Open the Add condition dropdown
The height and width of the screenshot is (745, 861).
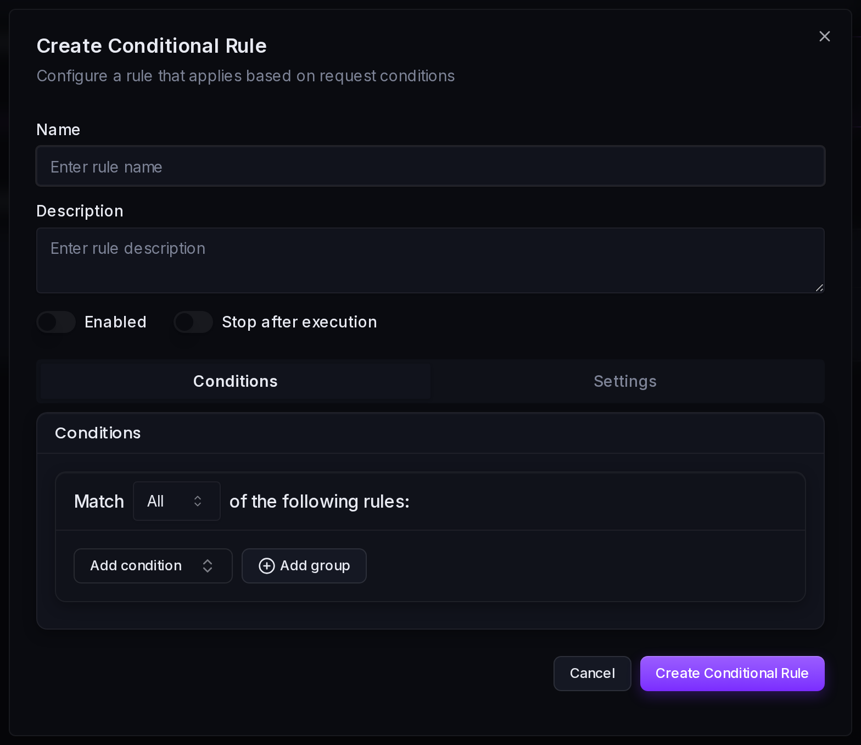tap(153, 566)
